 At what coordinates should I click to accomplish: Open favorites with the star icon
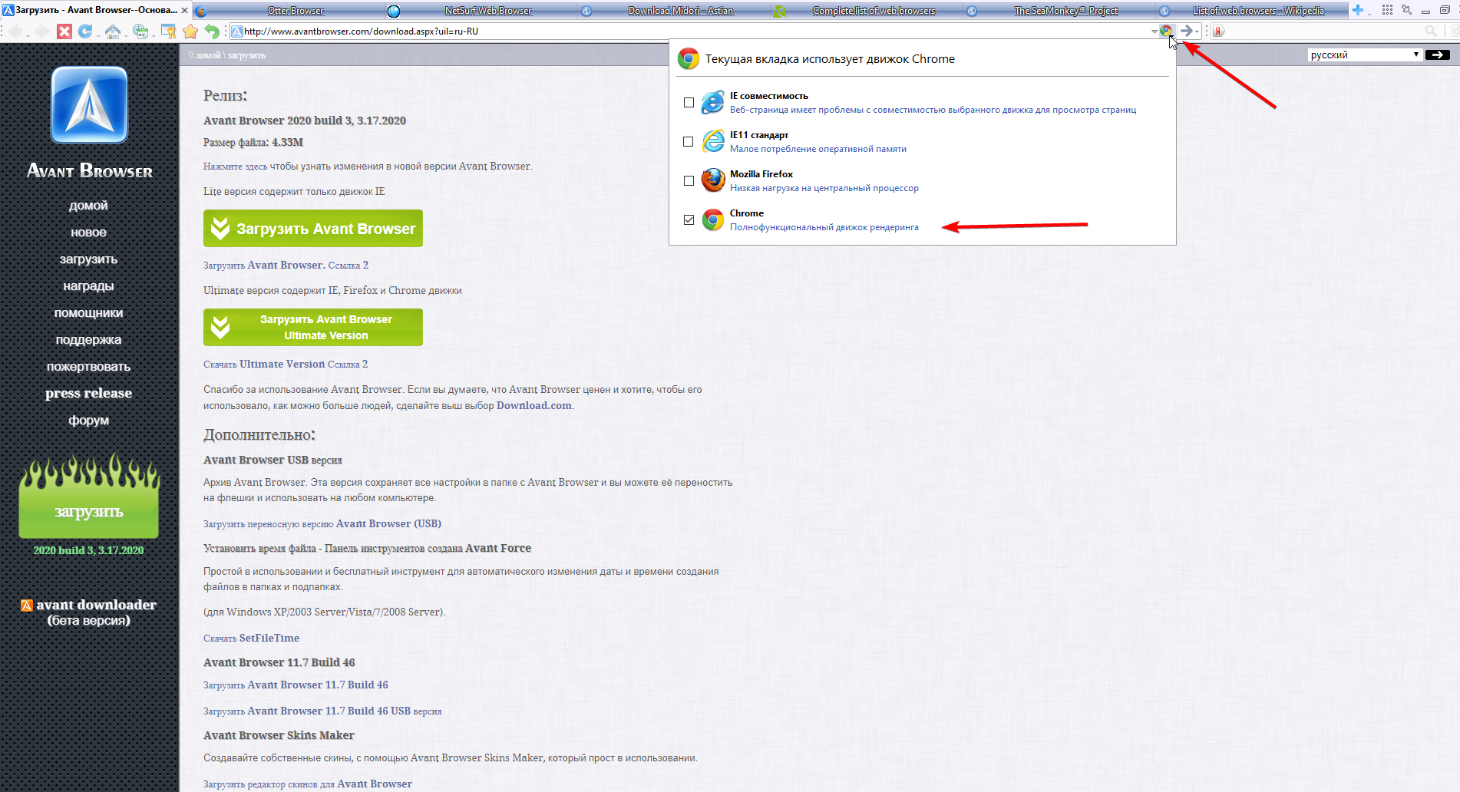coord(190,31)
